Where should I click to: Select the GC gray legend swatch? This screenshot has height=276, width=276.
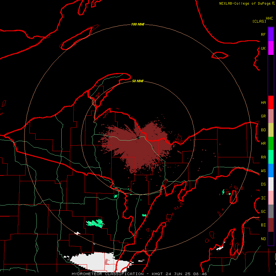[271, 211]
